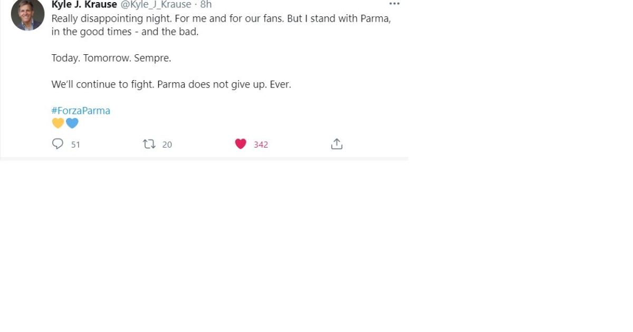Click the "Today. Tomorrow. Sempre." line

tap(111, 58)
